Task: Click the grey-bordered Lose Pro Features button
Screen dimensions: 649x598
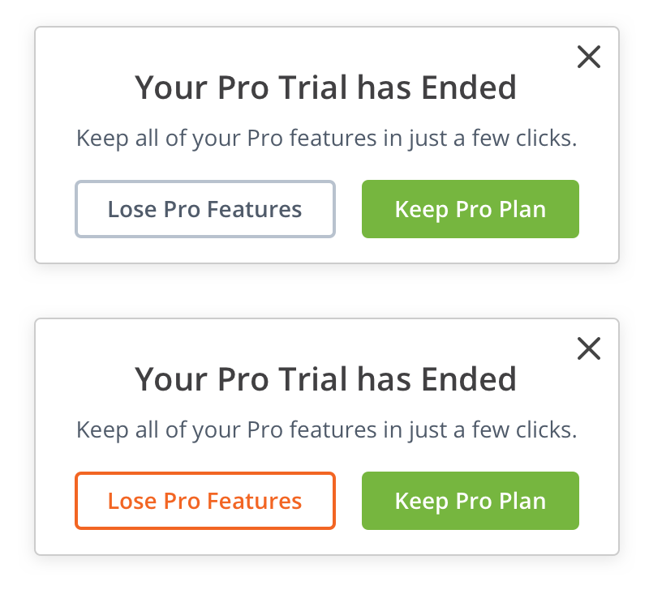Action: (x=205, y=209)
